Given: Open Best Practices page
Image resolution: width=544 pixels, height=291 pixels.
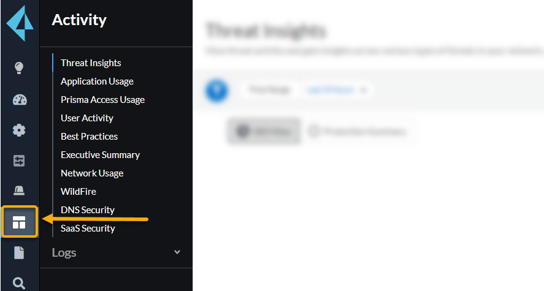Looking at the screenshot, I should click(89, 137).
